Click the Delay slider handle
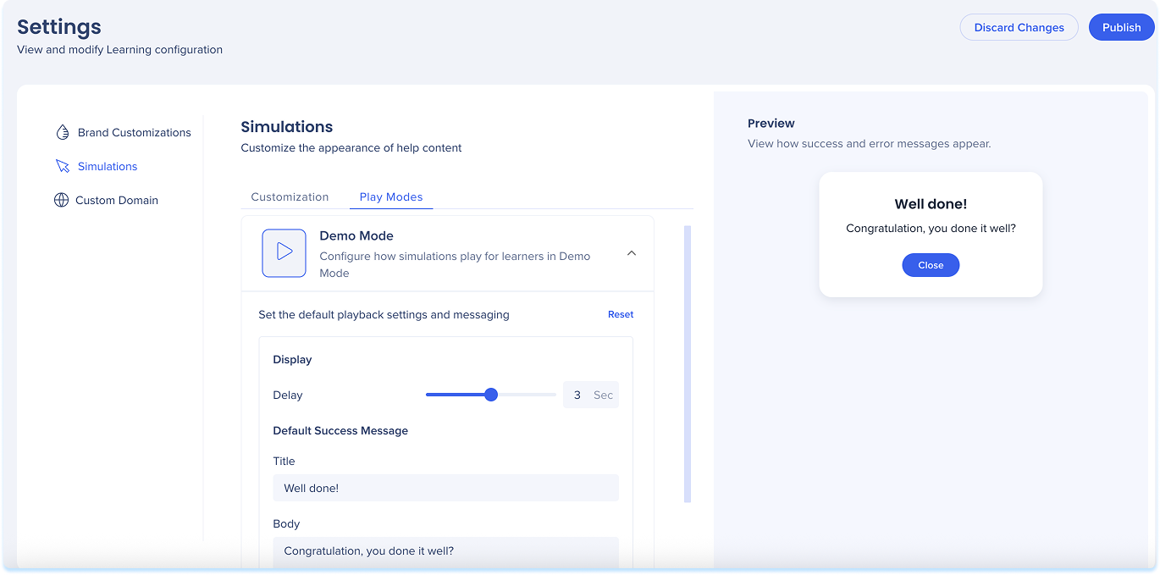 click(x=491, y=395)
